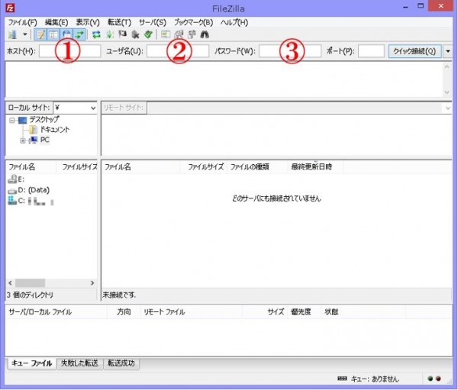Click the local list horizontal scrollbar thumb

coord(30,283)
